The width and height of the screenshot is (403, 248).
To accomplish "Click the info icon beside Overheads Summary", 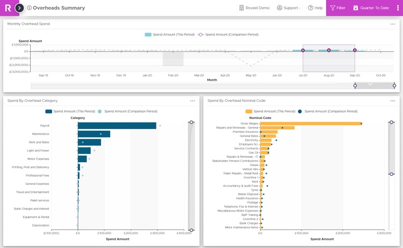I will 29,8.
